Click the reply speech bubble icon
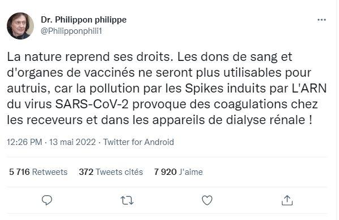 [x=47, y=200]
